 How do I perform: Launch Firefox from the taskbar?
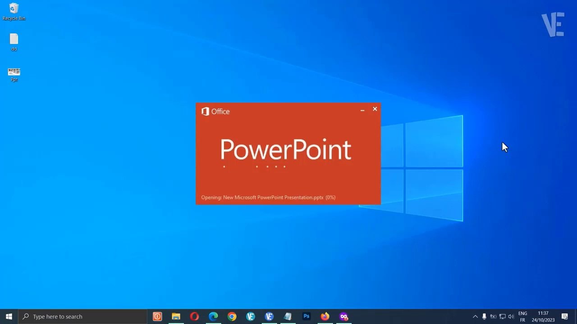pos(325,316)
